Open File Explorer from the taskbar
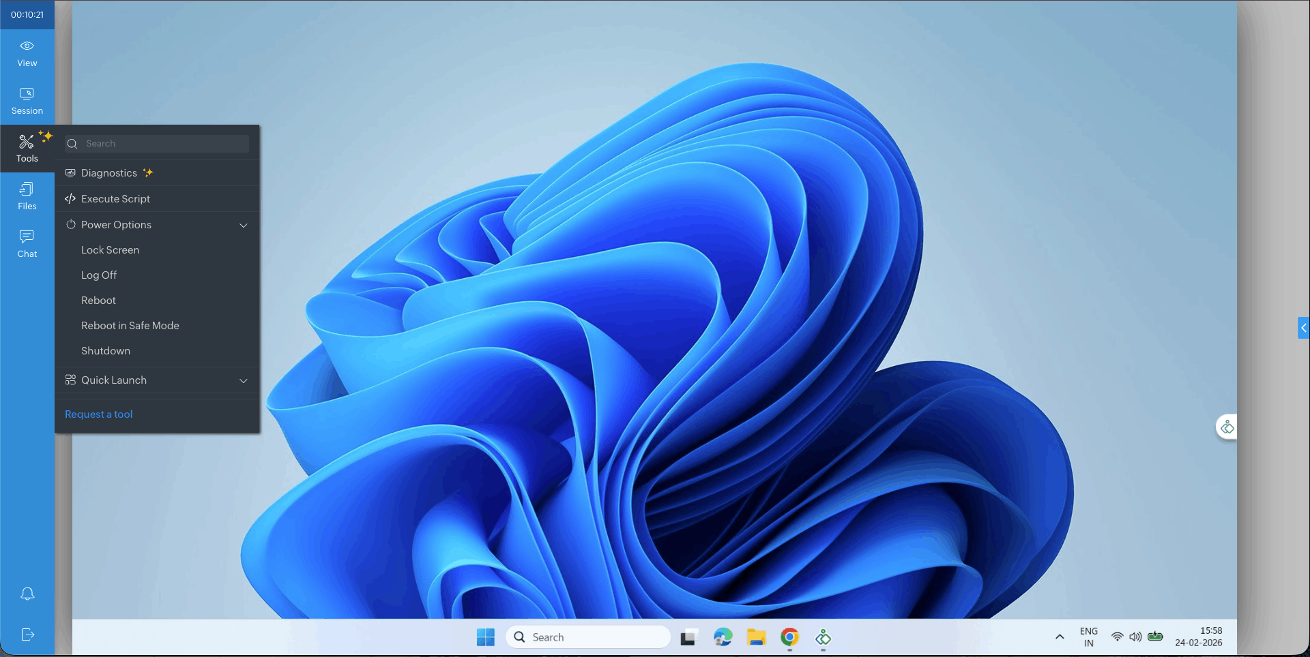Viewport: 1310px width, 657px height. point(756,637)
